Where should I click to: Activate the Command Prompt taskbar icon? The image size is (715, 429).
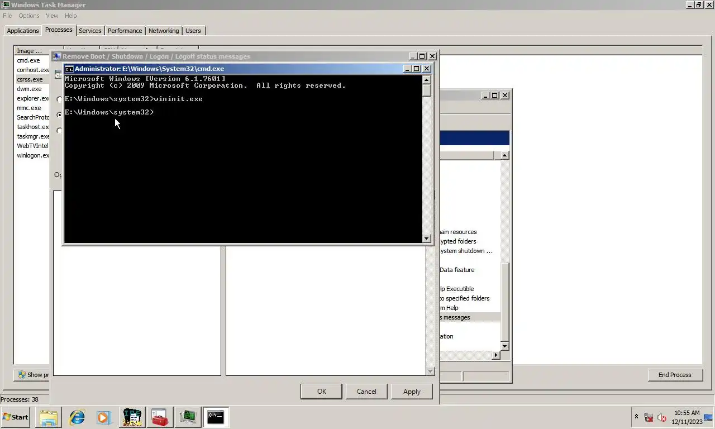click(216, 417)
